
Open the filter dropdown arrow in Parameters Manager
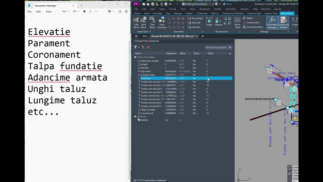[139, 48]
